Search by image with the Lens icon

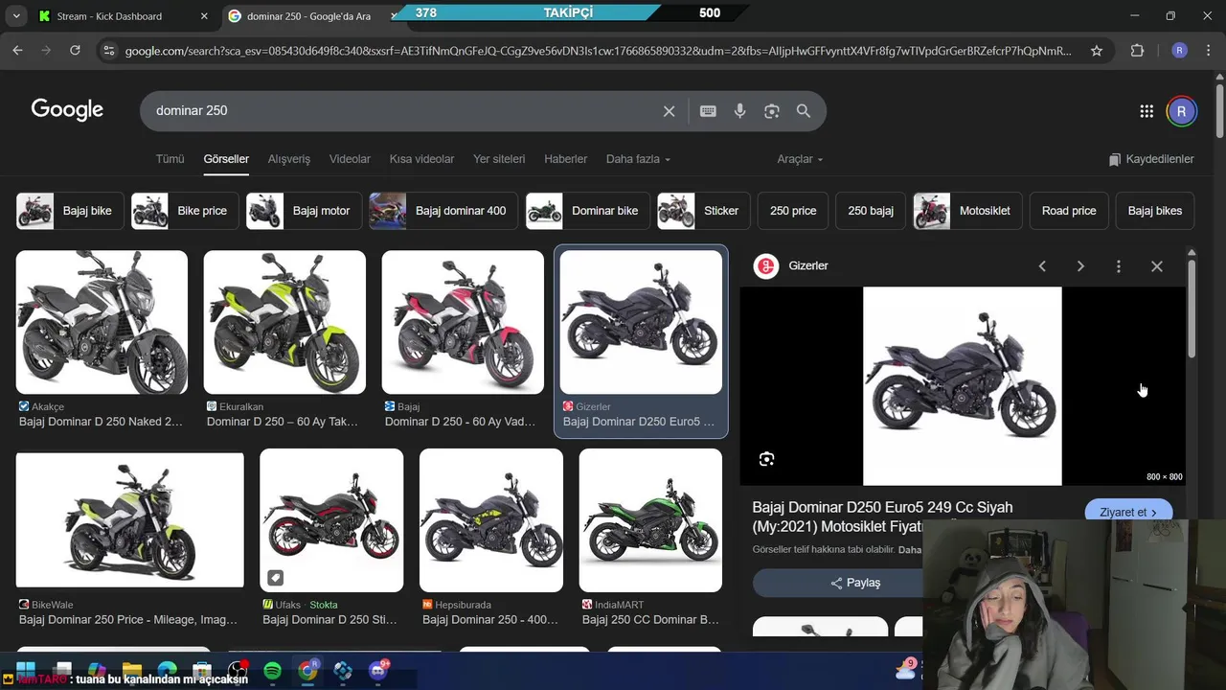tap(772, 111)
